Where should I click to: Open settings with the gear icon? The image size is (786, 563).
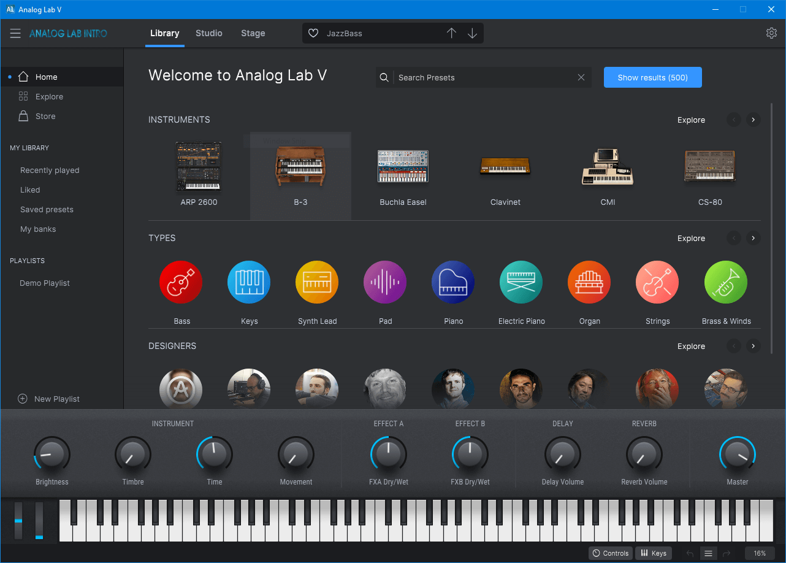(x=771, y=33)
